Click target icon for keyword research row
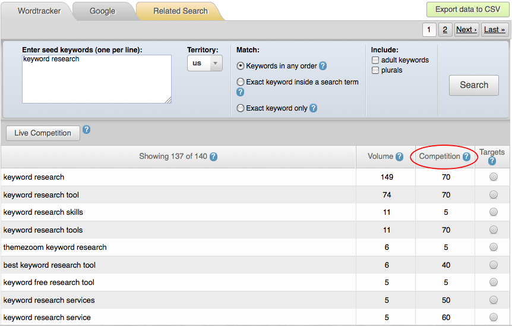Viewport: 512px width, 326px height. [x=494, y=177]
